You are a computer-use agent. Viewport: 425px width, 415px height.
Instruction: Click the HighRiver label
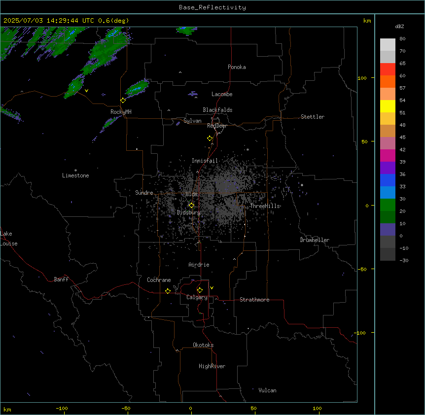coord(212,366)
